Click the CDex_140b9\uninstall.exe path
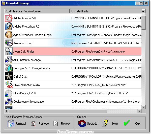This screenshot has width=151, height=134. click(99, 85)
